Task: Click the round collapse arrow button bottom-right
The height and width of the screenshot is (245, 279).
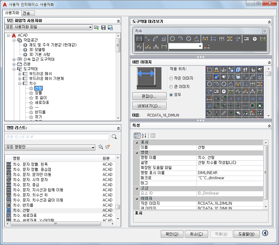Action: pos(265,233)
